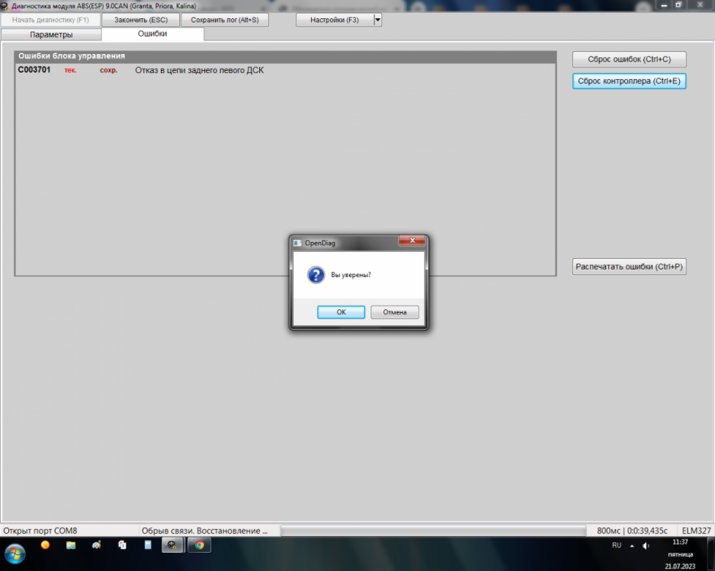Click Сброс контроллера (Ctrl+E) button

pyautogui.click(x=630, y=81)
